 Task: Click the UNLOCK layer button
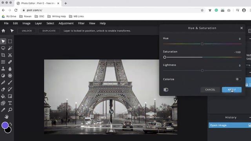pyautogui.click(x=27, y=31)
